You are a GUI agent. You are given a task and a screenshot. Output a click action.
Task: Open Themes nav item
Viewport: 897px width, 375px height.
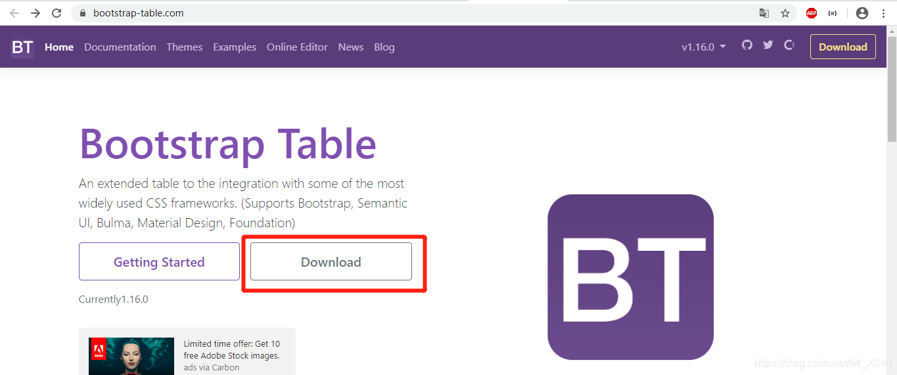(x=185, y=47)
